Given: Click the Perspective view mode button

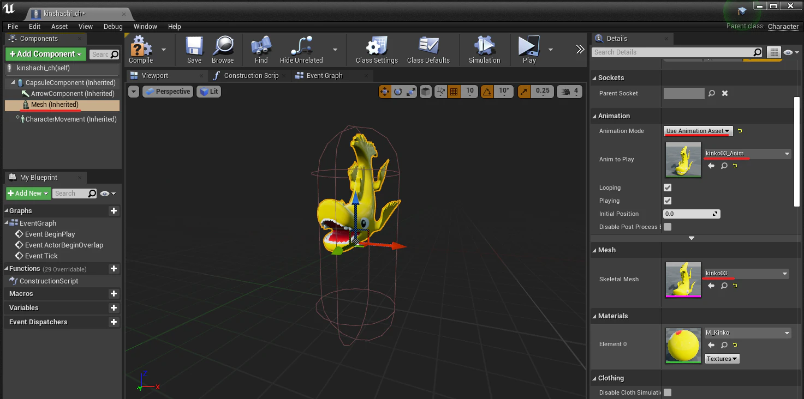Looking at the screenshot, I should coord(168,92).
